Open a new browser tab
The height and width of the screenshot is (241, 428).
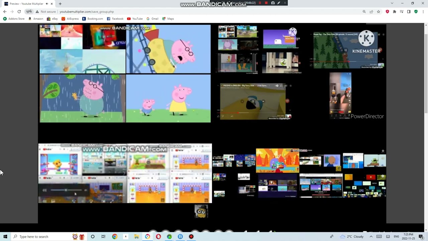[60, 4]
